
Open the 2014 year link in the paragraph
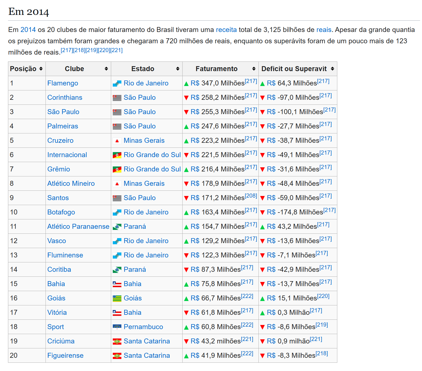pos(28,30)
